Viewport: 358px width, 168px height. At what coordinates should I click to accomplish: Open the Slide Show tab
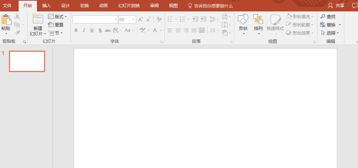129,6
